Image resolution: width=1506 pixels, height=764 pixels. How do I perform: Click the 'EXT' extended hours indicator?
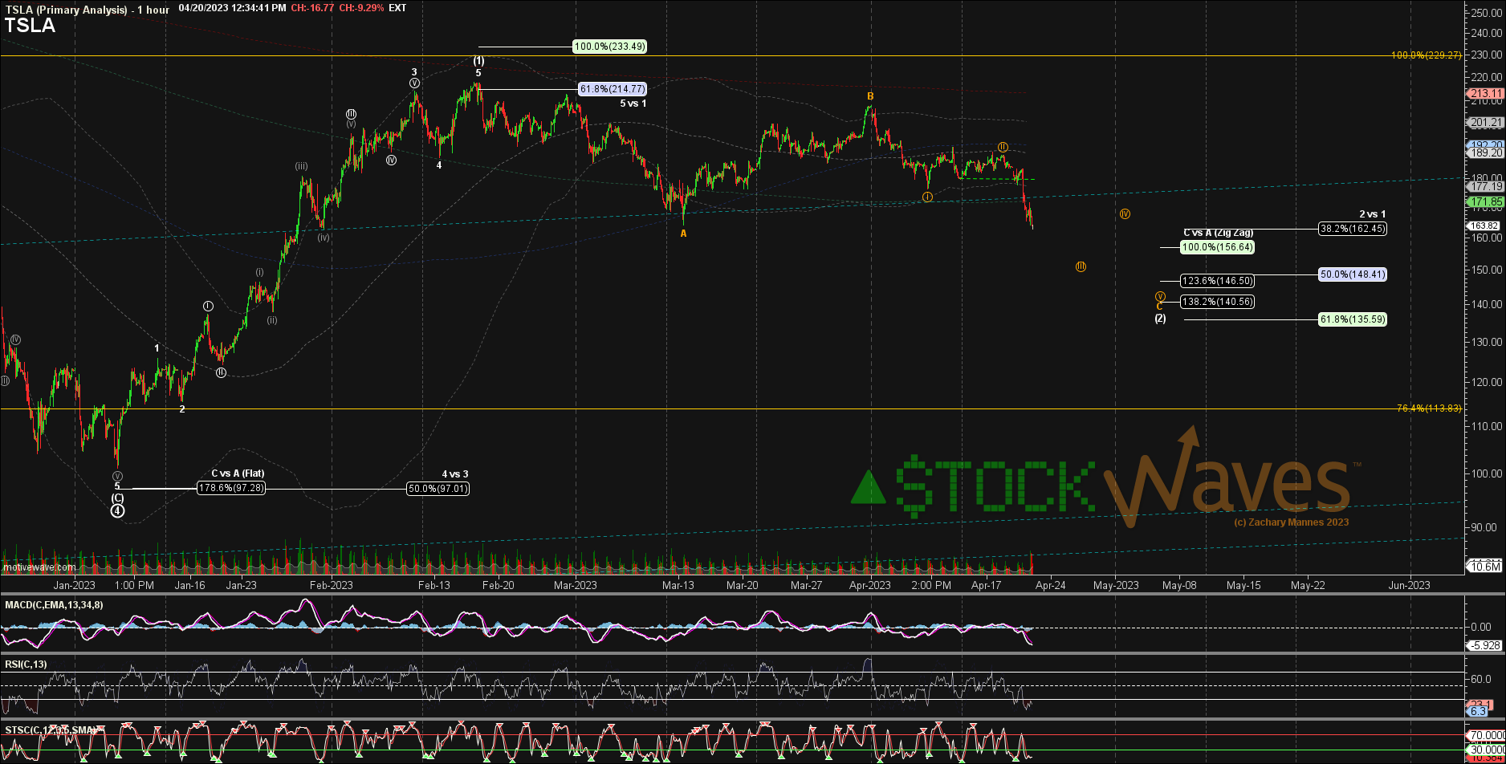[x=397, y=8]
